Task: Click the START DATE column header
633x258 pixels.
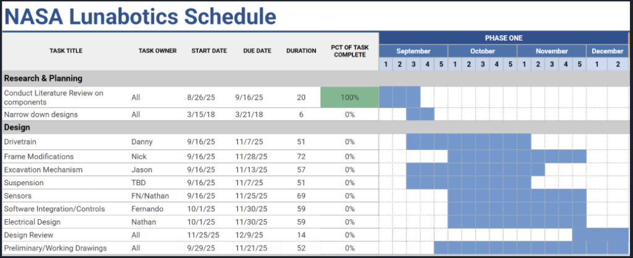Action: [208, 51]
